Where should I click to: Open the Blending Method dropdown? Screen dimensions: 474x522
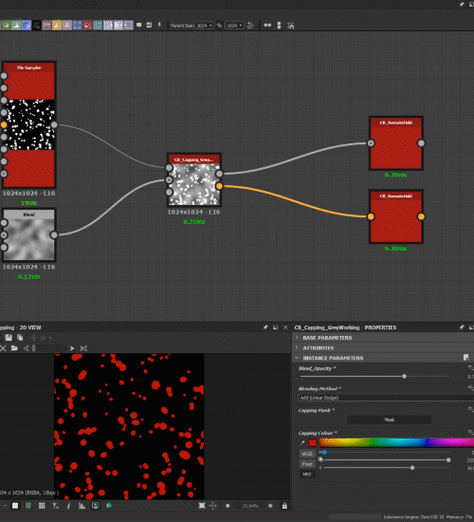(x=386, y=398)
